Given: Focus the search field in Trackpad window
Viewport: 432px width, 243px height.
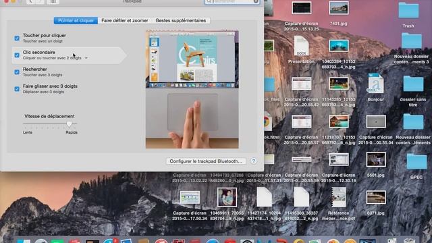Looking at the screenshot, I should point(232,1).
